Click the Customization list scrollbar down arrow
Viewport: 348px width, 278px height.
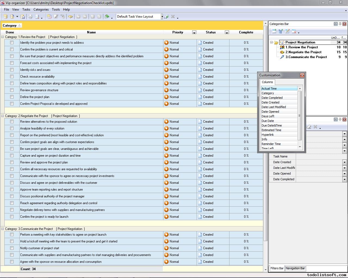pos(300,147)
